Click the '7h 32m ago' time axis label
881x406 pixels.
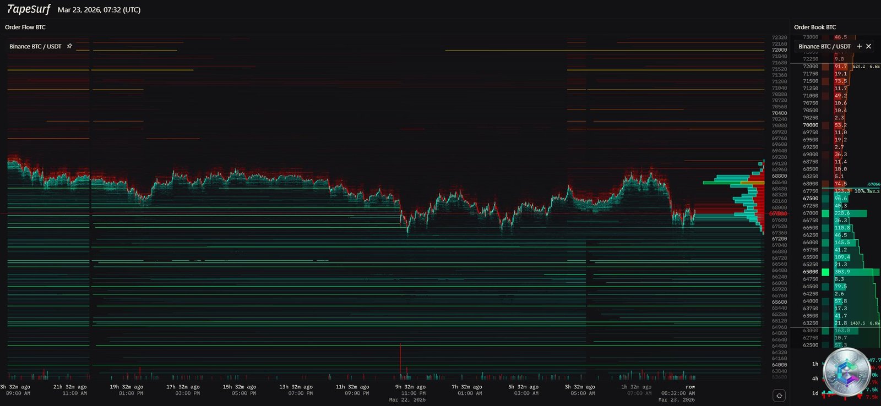tap(467, 387)
